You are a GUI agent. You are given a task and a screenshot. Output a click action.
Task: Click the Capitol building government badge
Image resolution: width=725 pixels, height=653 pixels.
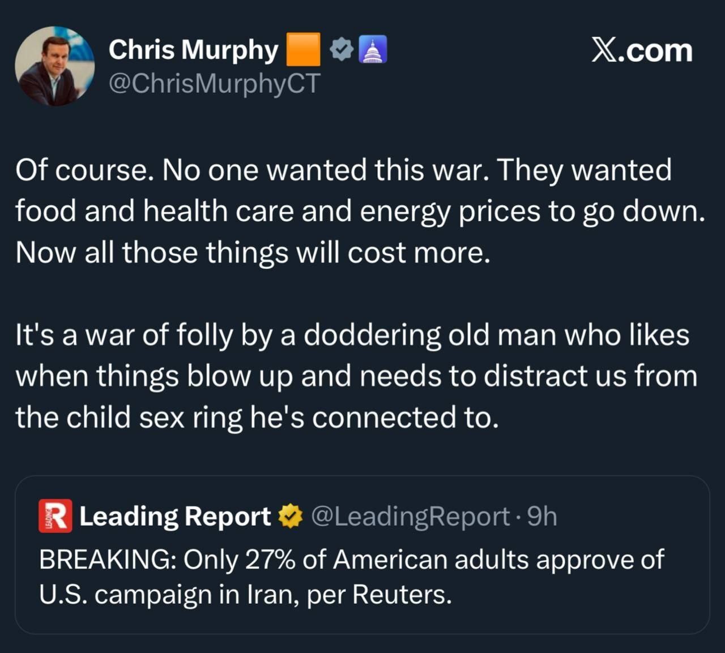click(373, 50)
